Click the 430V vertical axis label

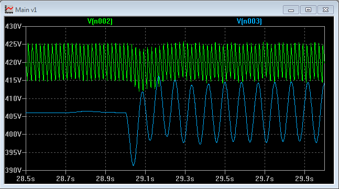[13, 27]
